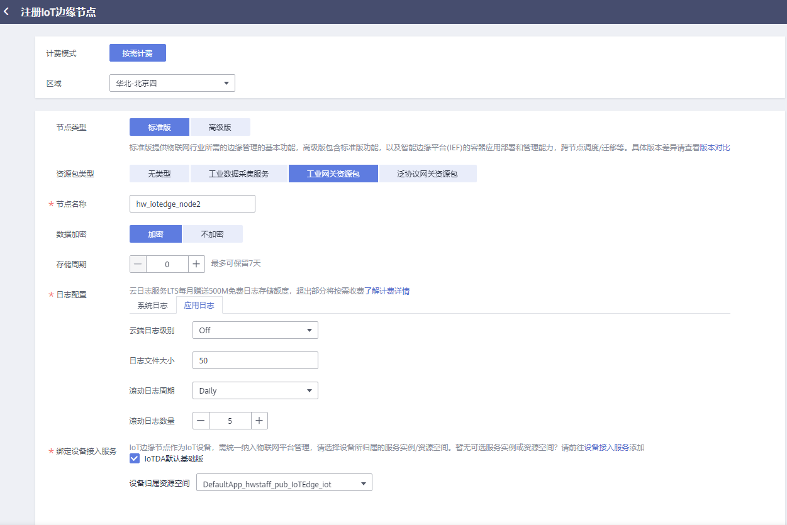Screen dimensions: 787x525
Task: Open the 版本对比 link
Action: pos(715,148)
